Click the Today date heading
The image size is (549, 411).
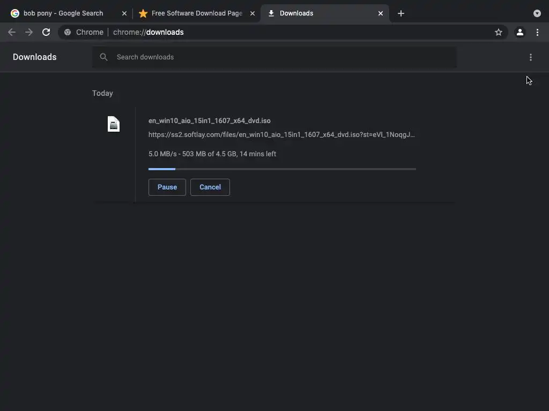point(102,93)
